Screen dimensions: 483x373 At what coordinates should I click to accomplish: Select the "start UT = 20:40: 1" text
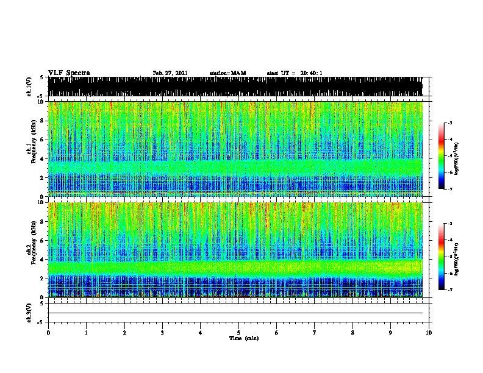(295, 73)
